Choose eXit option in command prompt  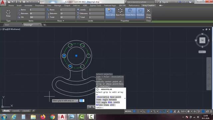(112, 105)
